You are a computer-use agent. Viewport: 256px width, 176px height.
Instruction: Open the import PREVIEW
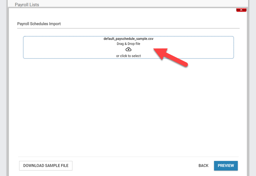[x=226, y=165]
